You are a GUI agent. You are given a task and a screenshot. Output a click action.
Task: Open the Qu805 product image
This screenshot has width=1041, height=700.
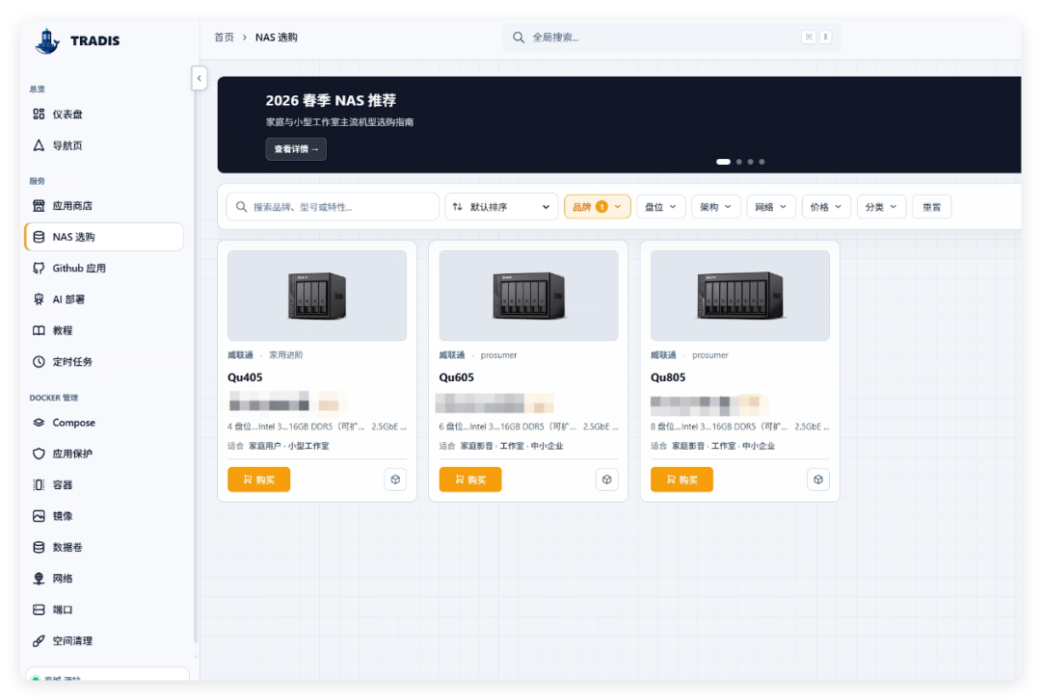pos(740,296)
